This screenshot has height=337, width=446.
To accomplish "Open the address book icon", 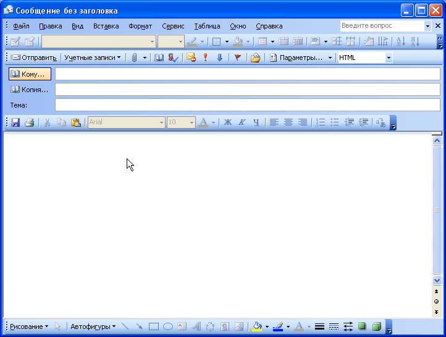I will tap(159, 58).
